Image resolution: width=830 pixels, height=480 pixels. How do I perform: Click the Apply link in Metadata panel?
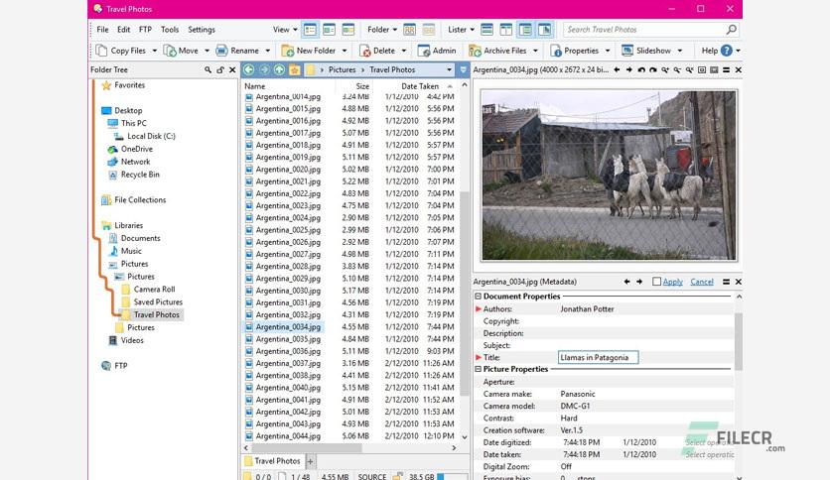click(x=673, y=282)
